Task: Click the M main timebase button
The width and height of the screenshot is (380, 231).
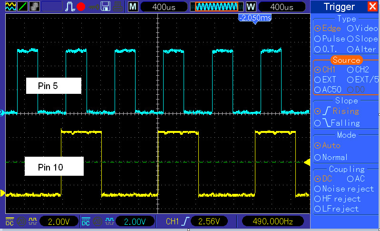Action: (133, 7)
